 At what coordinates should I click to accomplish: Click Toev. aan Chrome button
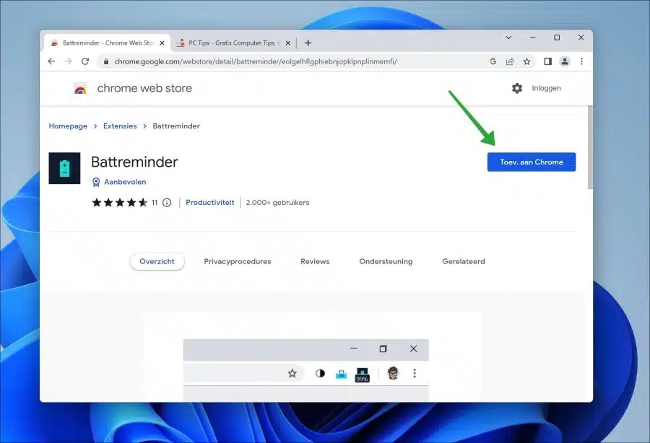pyautogui.click(x=532, y=162)
